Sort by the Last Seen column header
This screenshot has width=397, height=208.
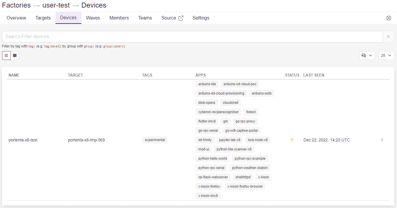pos(314,75)
